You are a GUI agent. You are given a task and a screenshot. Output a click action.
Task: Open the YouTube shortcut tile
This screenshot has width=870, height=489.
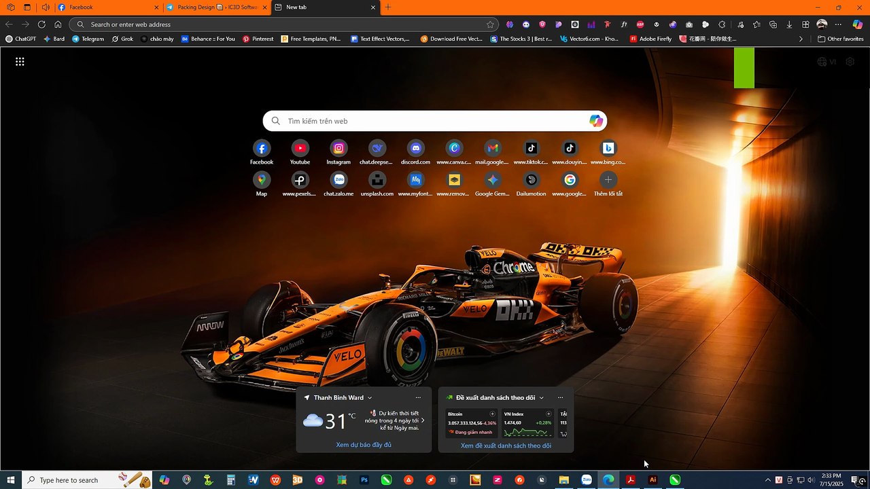[300, 148]
